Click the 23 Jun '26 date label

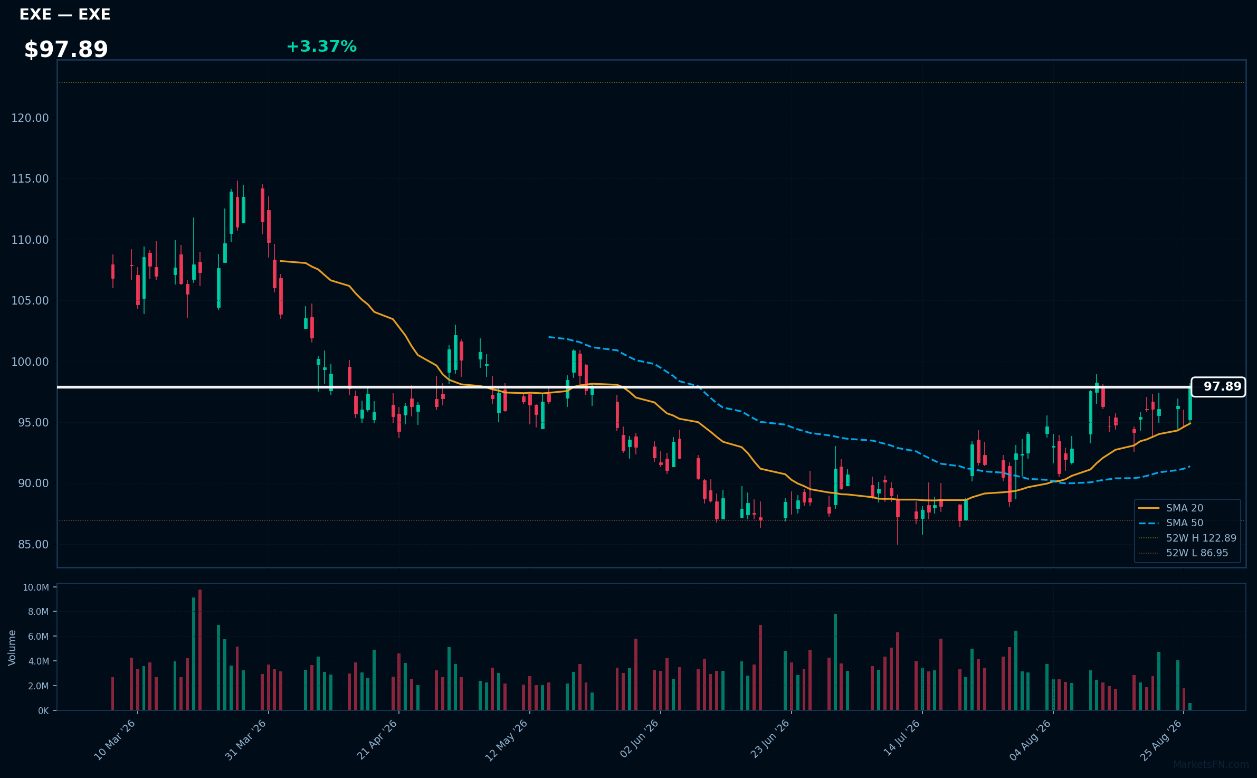tap(769, 740)
